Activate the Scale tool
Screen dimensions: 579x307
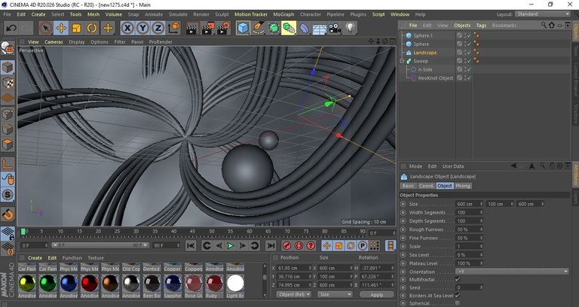pos(76,28)
